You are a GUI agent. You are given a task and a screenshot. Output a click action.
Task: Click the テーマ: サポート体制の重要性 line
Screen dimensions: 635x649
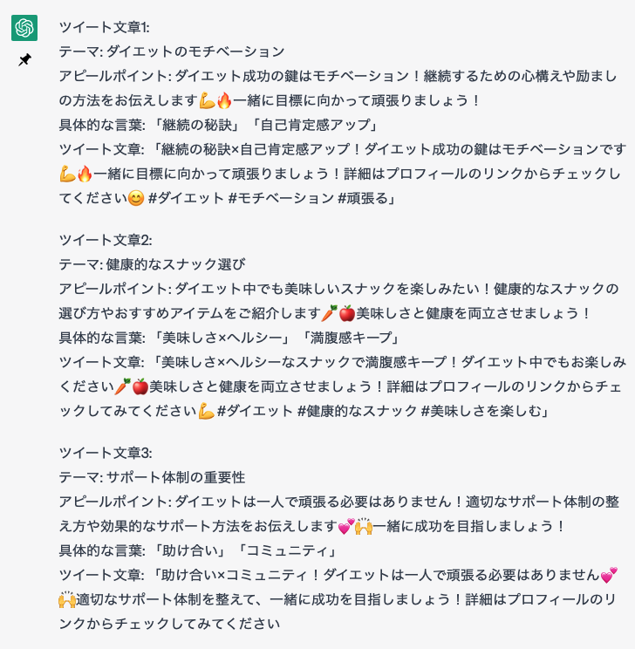[x=153, y=477]
